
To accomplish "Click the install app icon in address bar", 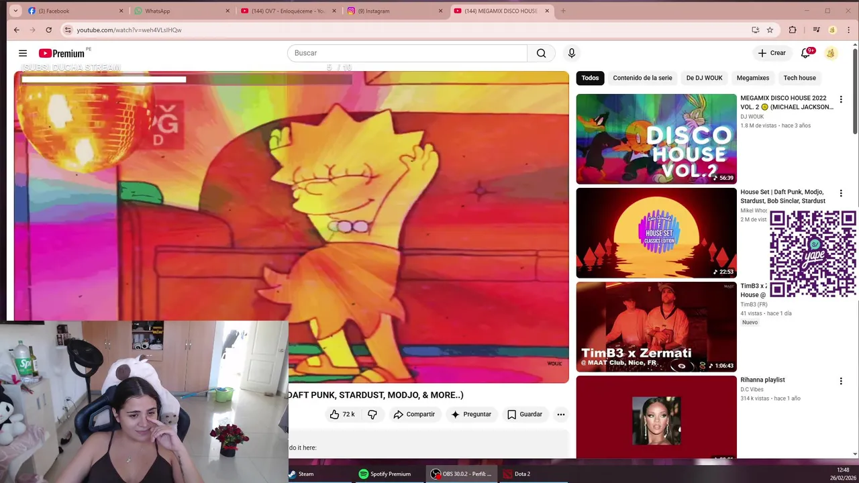I will coord(755,30).
